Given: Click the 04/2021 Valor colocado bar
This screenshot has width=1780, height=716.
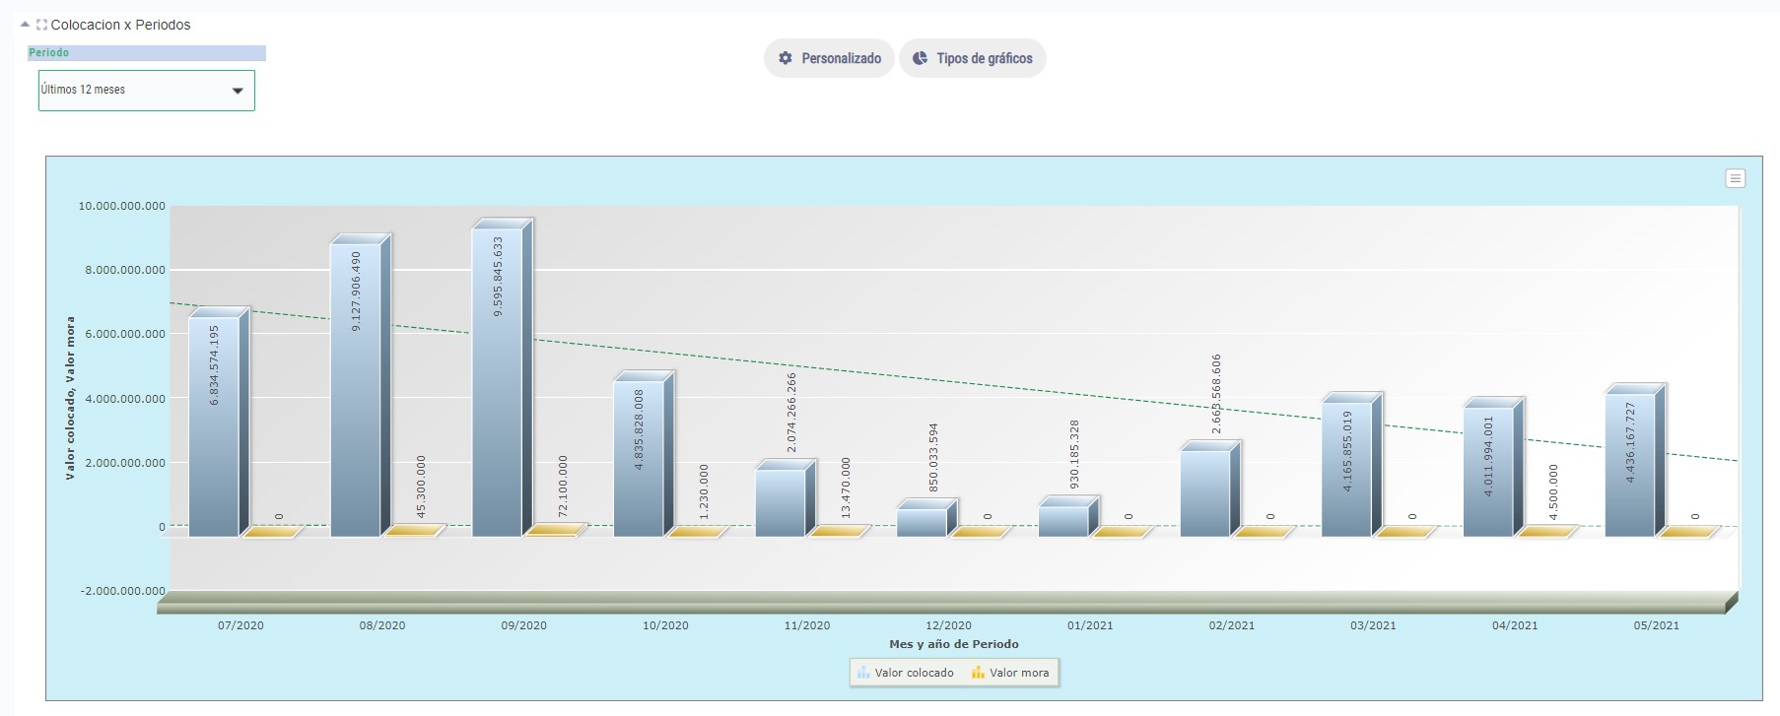Looking at the screenshot, I should point(1488,471).
